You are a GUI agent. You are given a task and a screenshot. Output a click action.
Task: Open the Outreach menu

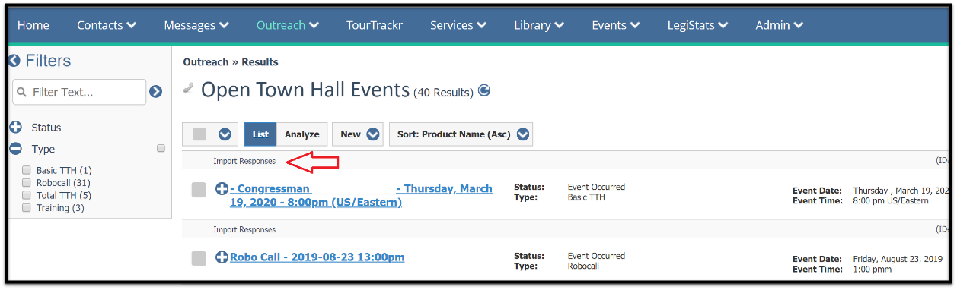(288, 25)
